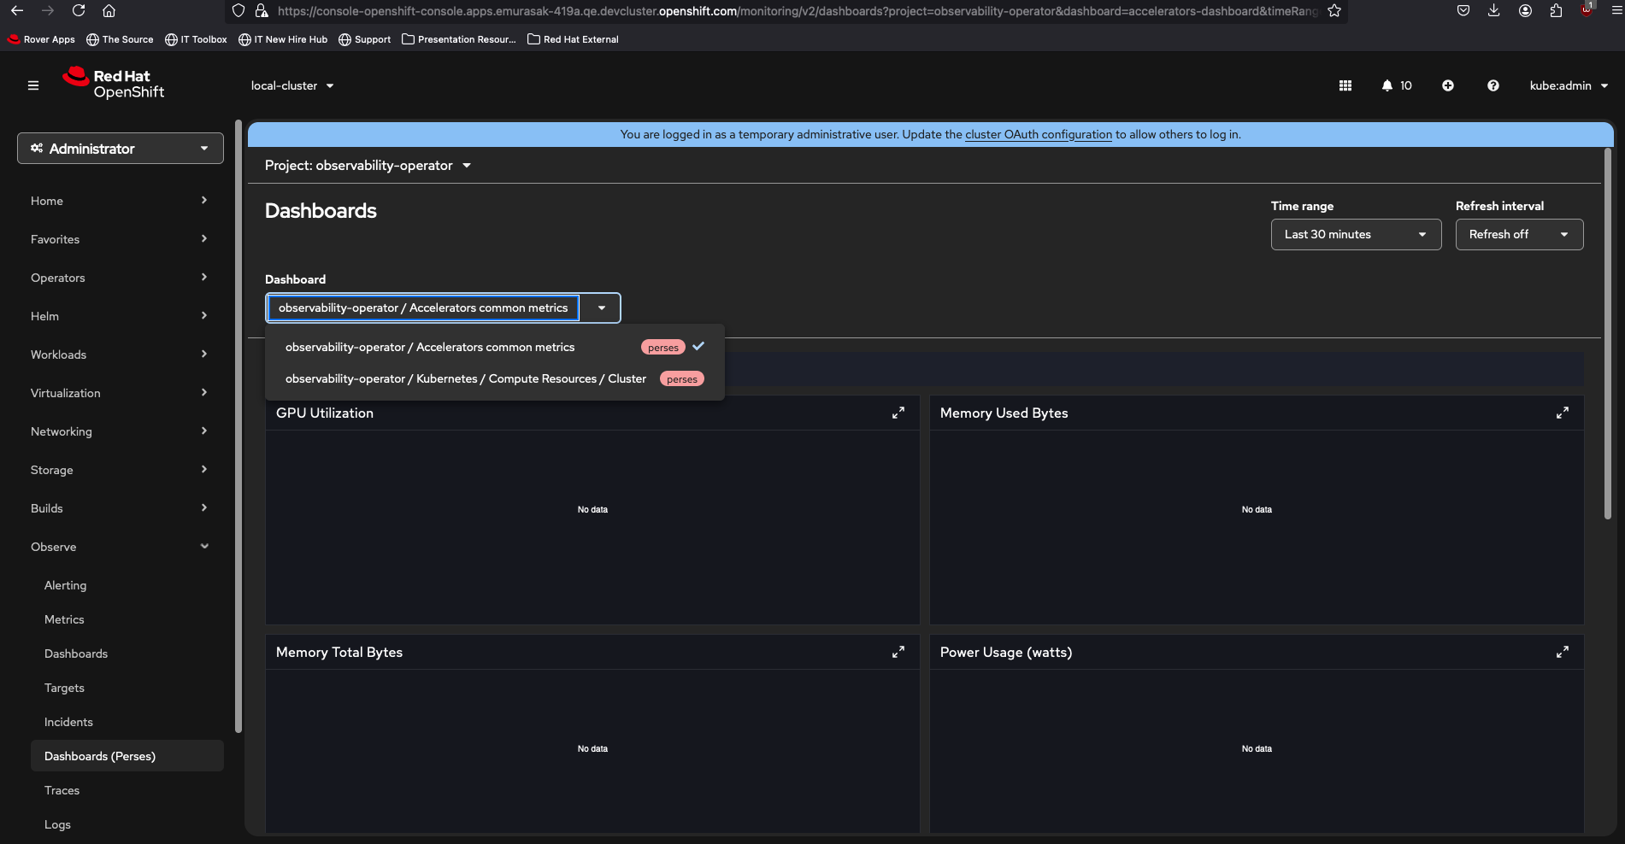Open the quick create plus icon
1625x844 pixels.
[x=1448, y=85]
